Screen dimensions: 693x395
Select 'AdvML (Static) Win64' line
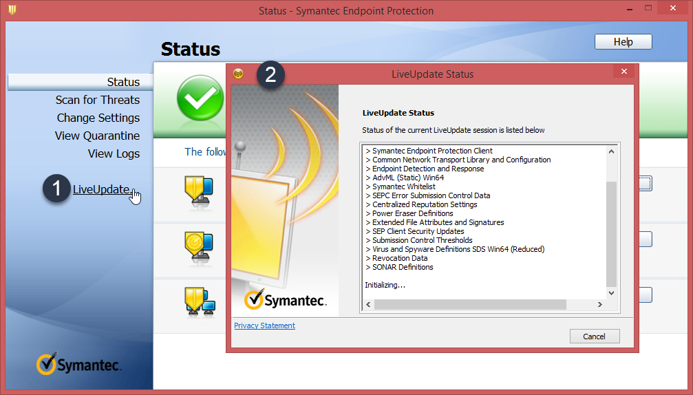point(405,178)
